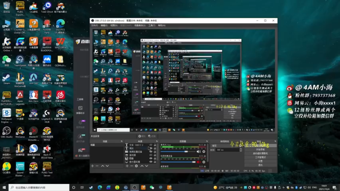The image size is (340, 191).
Task: Open gear settings for the microphone mixer channel
Action: click(x=204, y=152)
